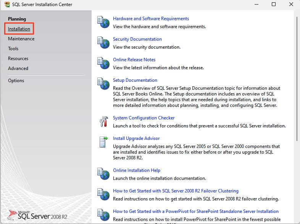The image size is (300, 224).
Task: Open the Install Upgrade Advisor link
Action: click(x=136, y=138)
